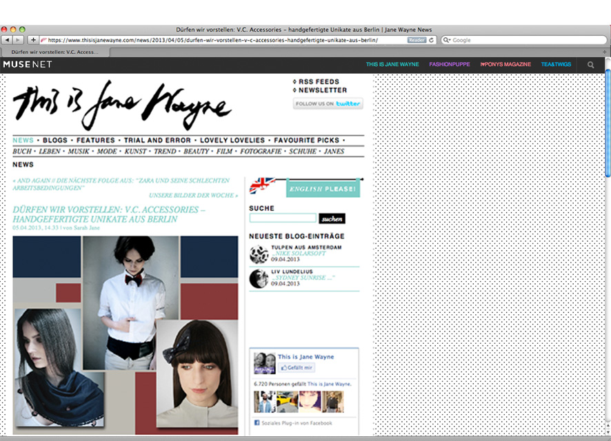Open FASHIONPUPPE network link

tap(450, 65)
